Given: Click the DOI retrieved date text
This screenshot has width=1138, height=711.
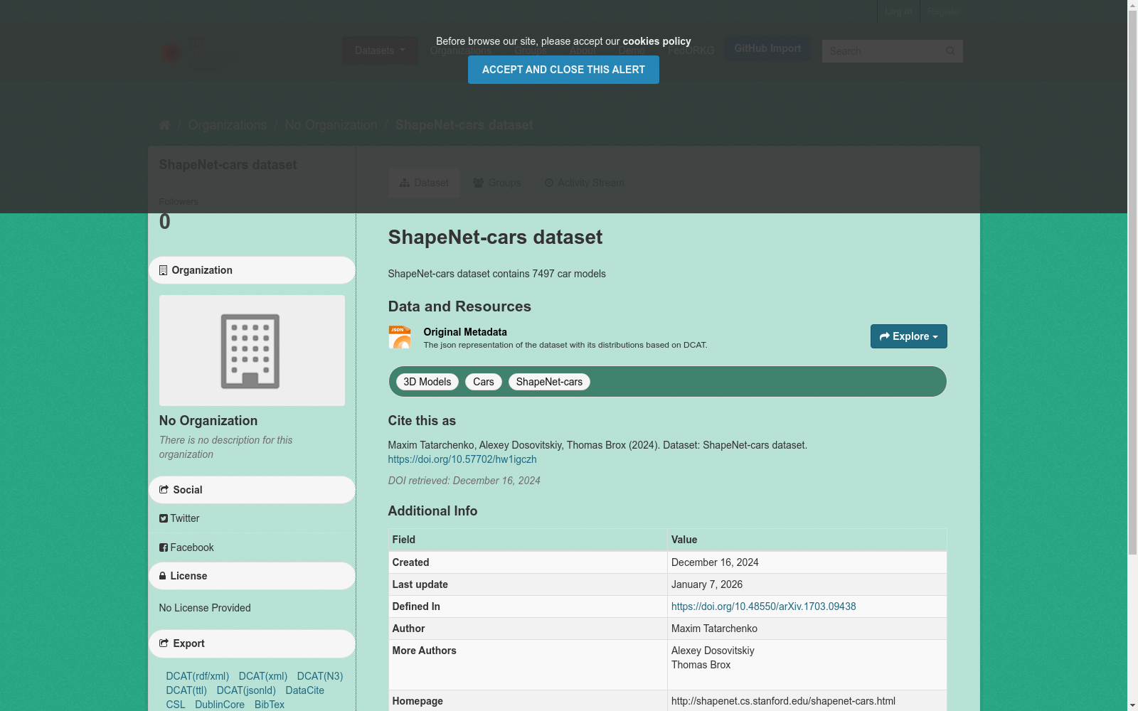Looking at the screenshot, I should pyautogui.click(x=464, y=481).
